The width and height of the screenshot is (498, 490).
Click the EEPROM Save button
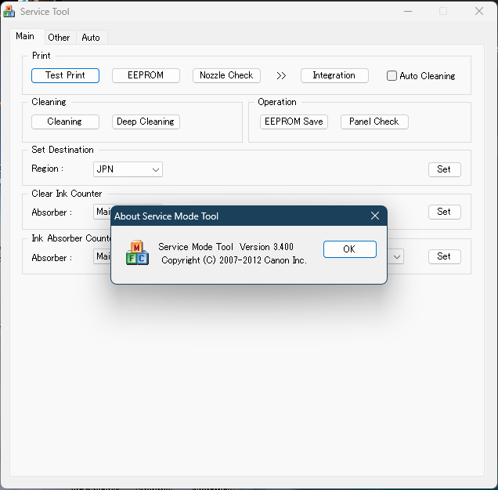[x=294, y=122]
